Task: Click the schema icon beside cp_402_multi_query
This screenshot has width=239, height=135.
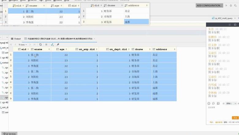Action: [x=213, y=18]
